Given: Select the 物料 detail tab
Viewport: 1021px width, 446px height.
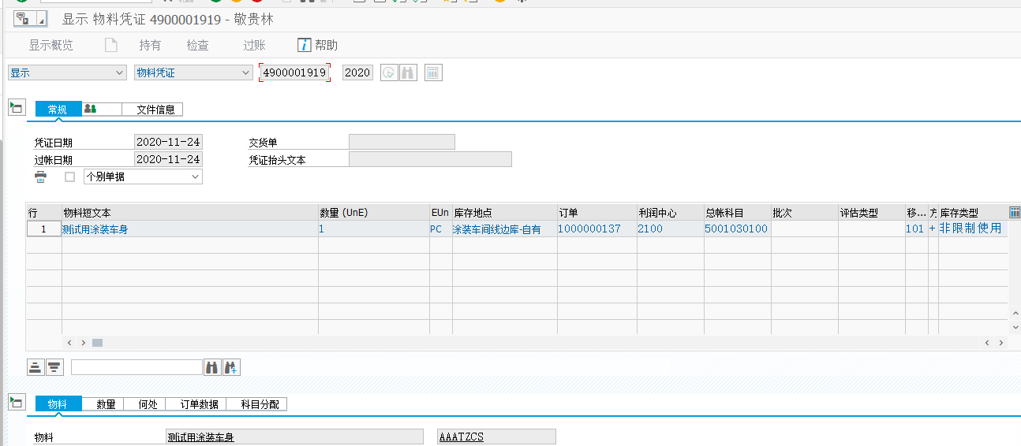Looking at the screenshot, I should (58, 404).
